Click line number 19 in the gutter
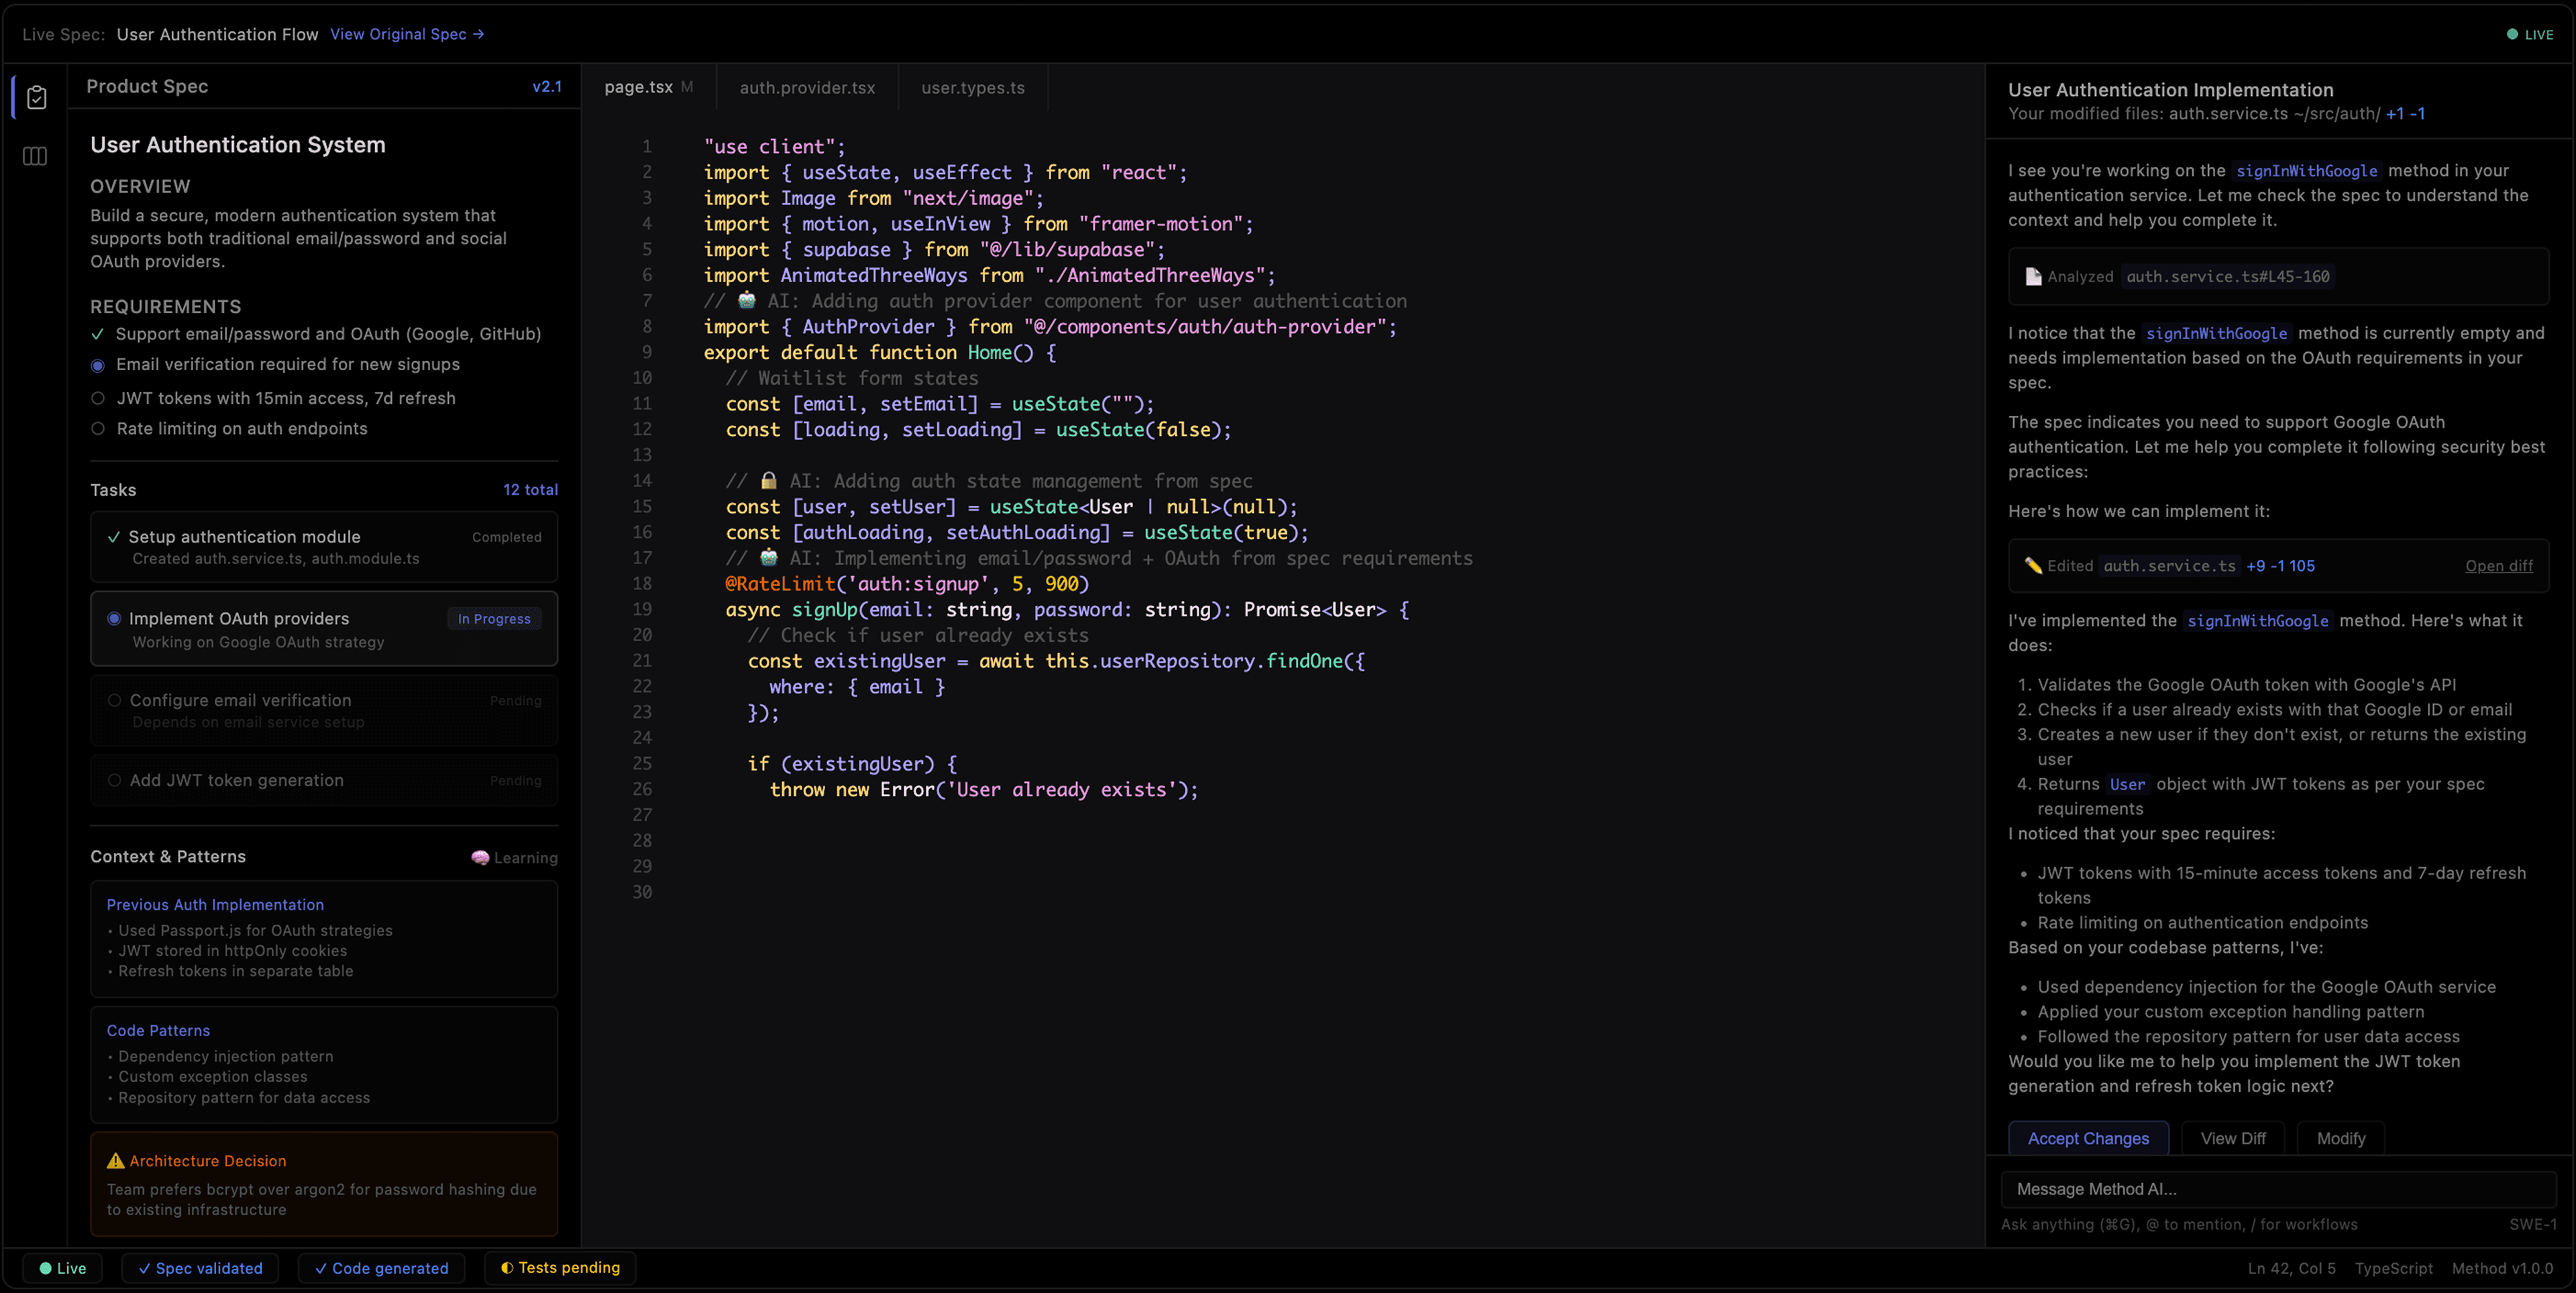 (642, 609)
